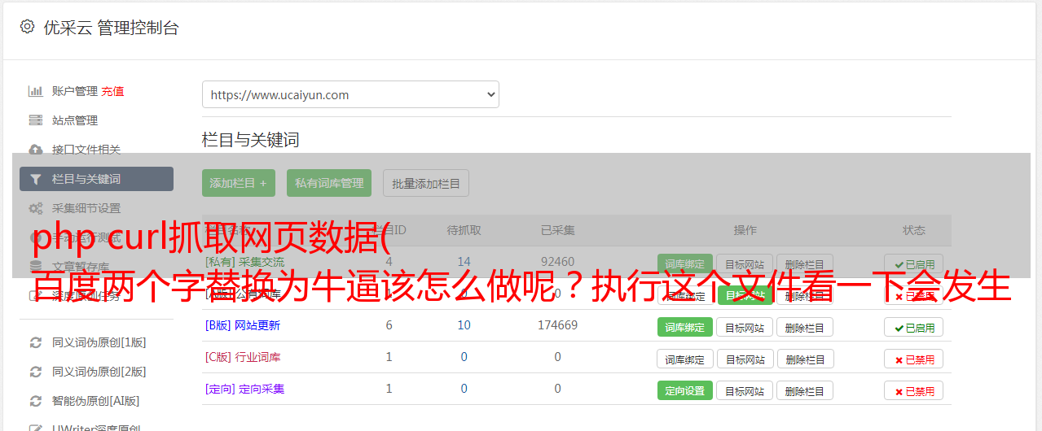1042x431 pixels.
Task: Select 栏目与关键词 sidebar item
Action: 96,179
